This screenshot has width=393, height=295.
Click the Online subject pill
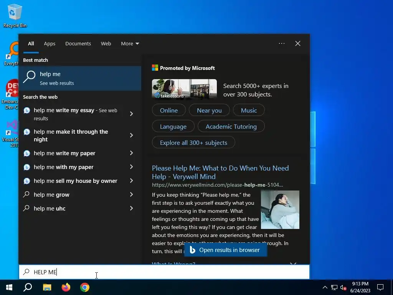pos(169,110)
